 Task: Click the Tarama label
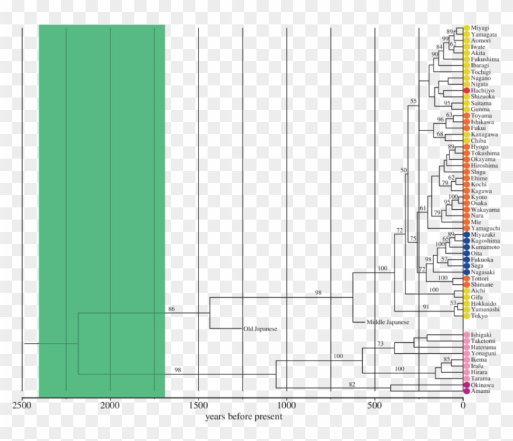[x=480, y=379]
